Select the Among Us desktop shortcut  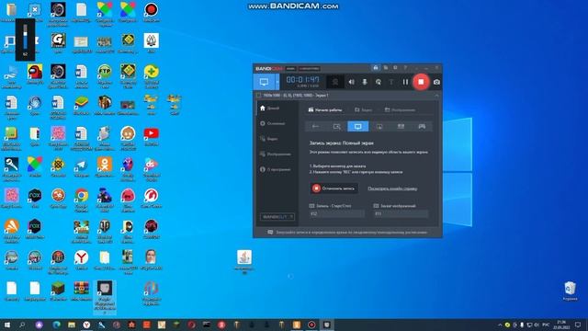coord(35,74)
